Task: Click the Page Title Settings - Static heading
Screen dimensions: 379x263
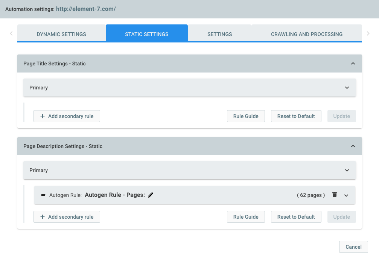Action: tap(54, 63)
